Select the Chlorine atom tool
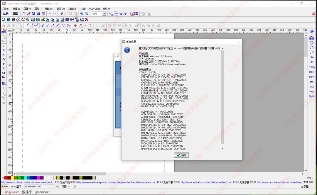Viewport: 317px width, 195px height. click(x=4, y=73)
